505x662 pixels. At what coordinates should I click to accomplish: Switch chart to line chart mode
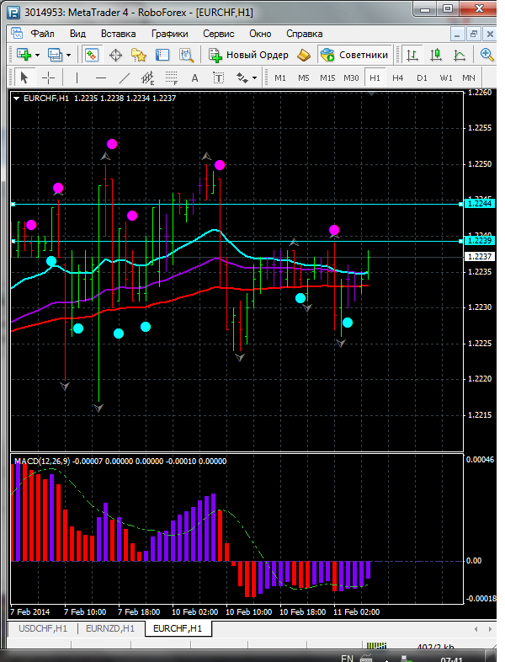tap(460, 55)
